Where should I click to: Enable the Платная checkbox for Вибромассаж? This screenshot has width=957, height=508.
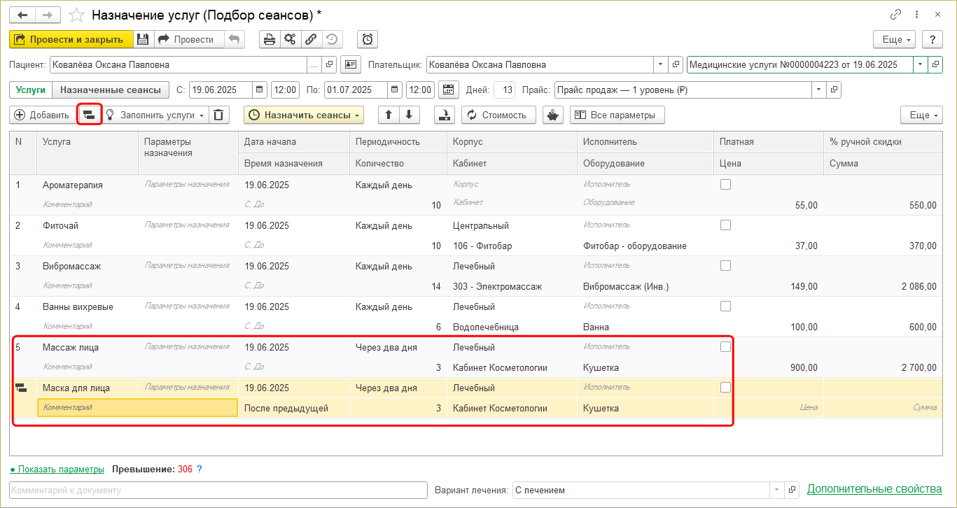tap(725, 266)
